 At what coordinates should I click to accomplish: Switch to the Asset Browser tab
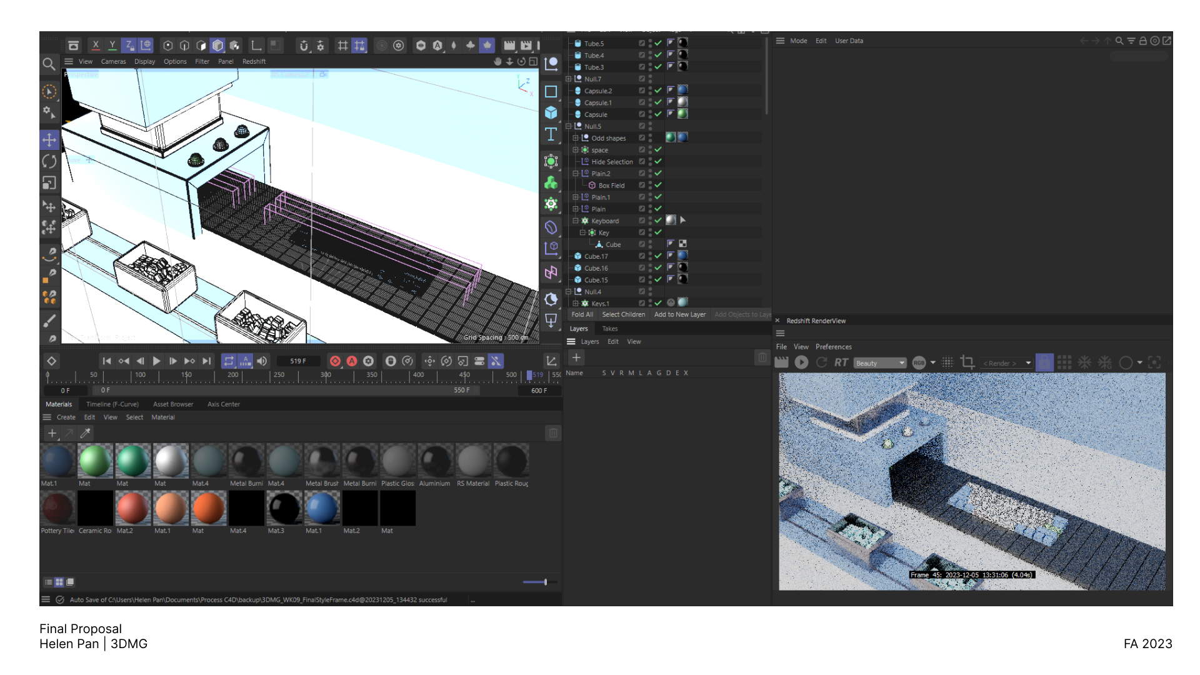point(173,404)
